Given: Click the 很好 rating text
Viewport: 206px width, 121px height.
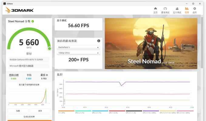Looking at the screenshot, I should (29, 54).
